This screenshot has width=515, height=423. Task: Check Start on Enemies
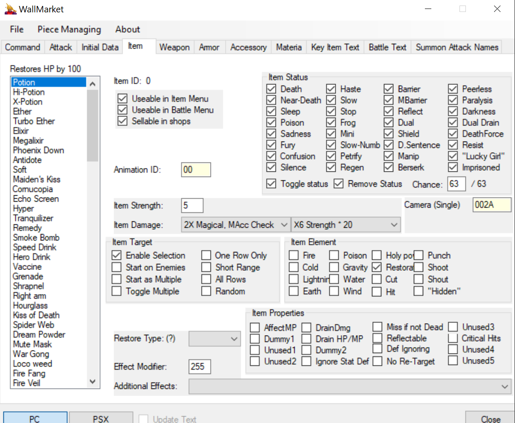point(117,267)
